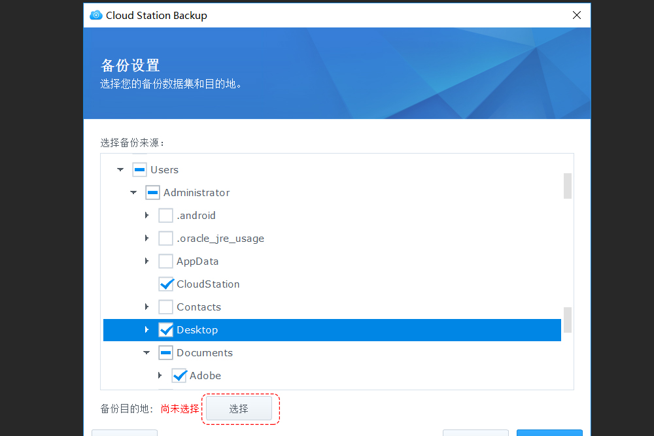Clear the Users root checkbox
Image resolution: width=654 pixels, height=436 pixels.
click(139, 169)
